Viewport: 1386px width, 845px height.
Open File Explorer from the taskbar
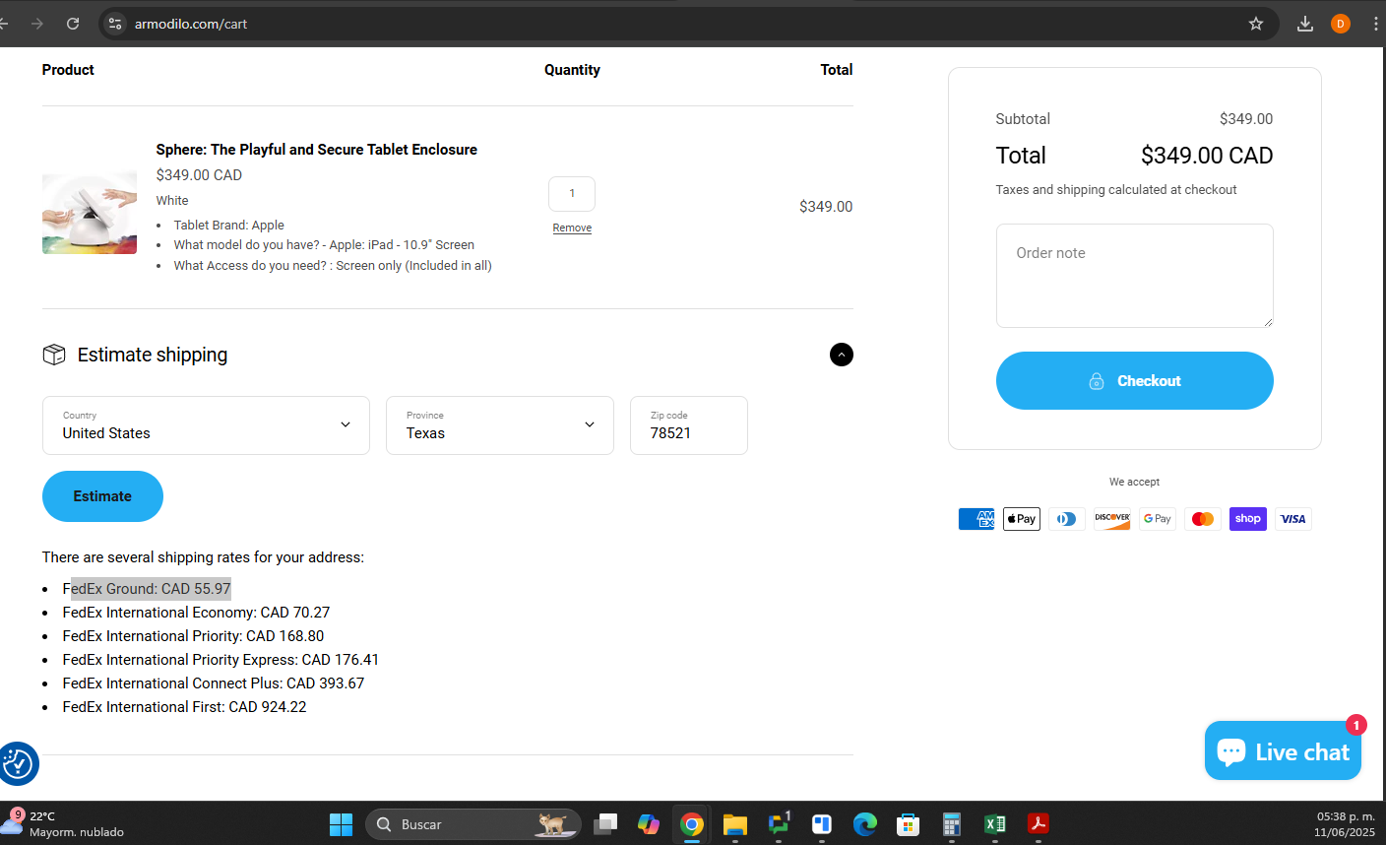735,824
